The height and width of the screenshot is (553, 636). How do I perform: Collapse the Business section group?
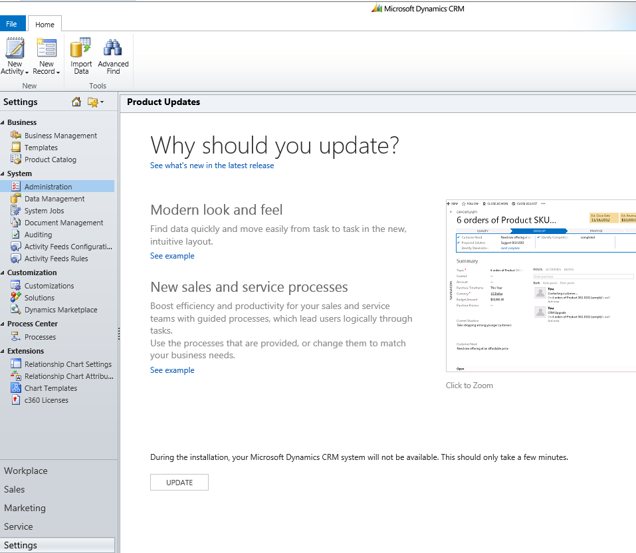[3, 123]
